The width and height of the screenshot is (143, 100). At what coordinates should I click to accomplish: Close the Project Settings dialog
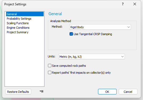coord(135,4)
